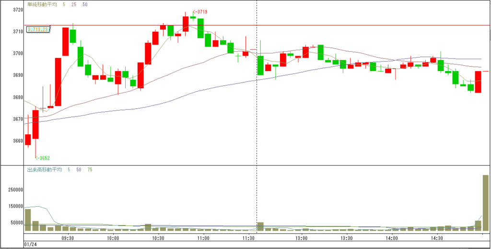Select the 5 label beside 出来高移動平均
The width and height of the screenshot is (491, 249).
(69, 169)
